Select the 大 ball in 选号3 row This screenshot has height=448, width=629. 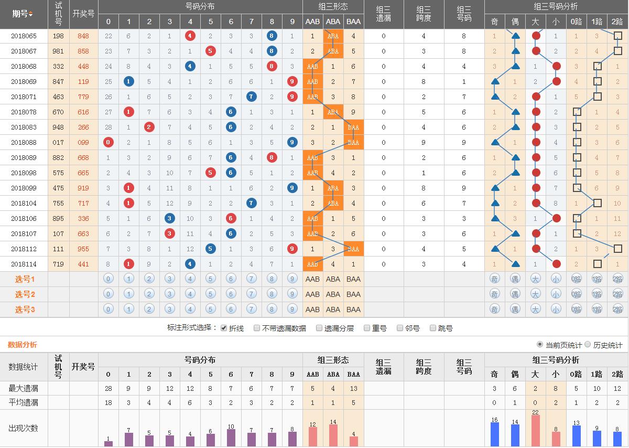[535, 310]
